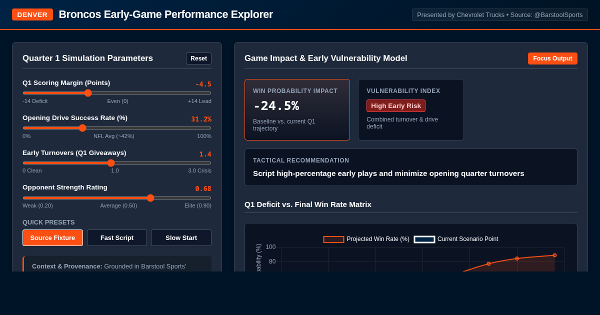Apply the Slow Start preset

click(x=181, y=238)
